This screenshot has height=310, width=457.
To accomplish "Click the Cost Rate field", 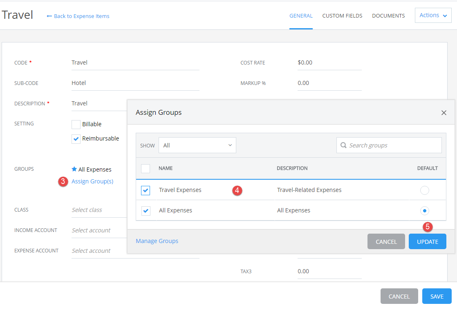I will pyautogui.click(x=329, y=62).
